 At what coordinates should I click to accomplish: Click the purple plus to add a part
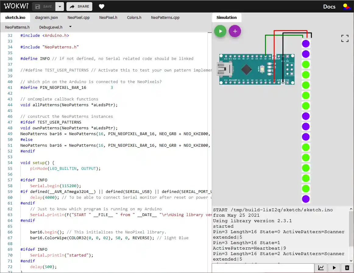click(x=235, y=31)
